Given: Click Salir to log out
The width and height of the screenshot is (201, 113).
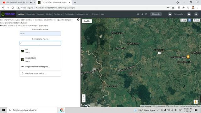Looking at the screenshot, I should tap(102, 14).
